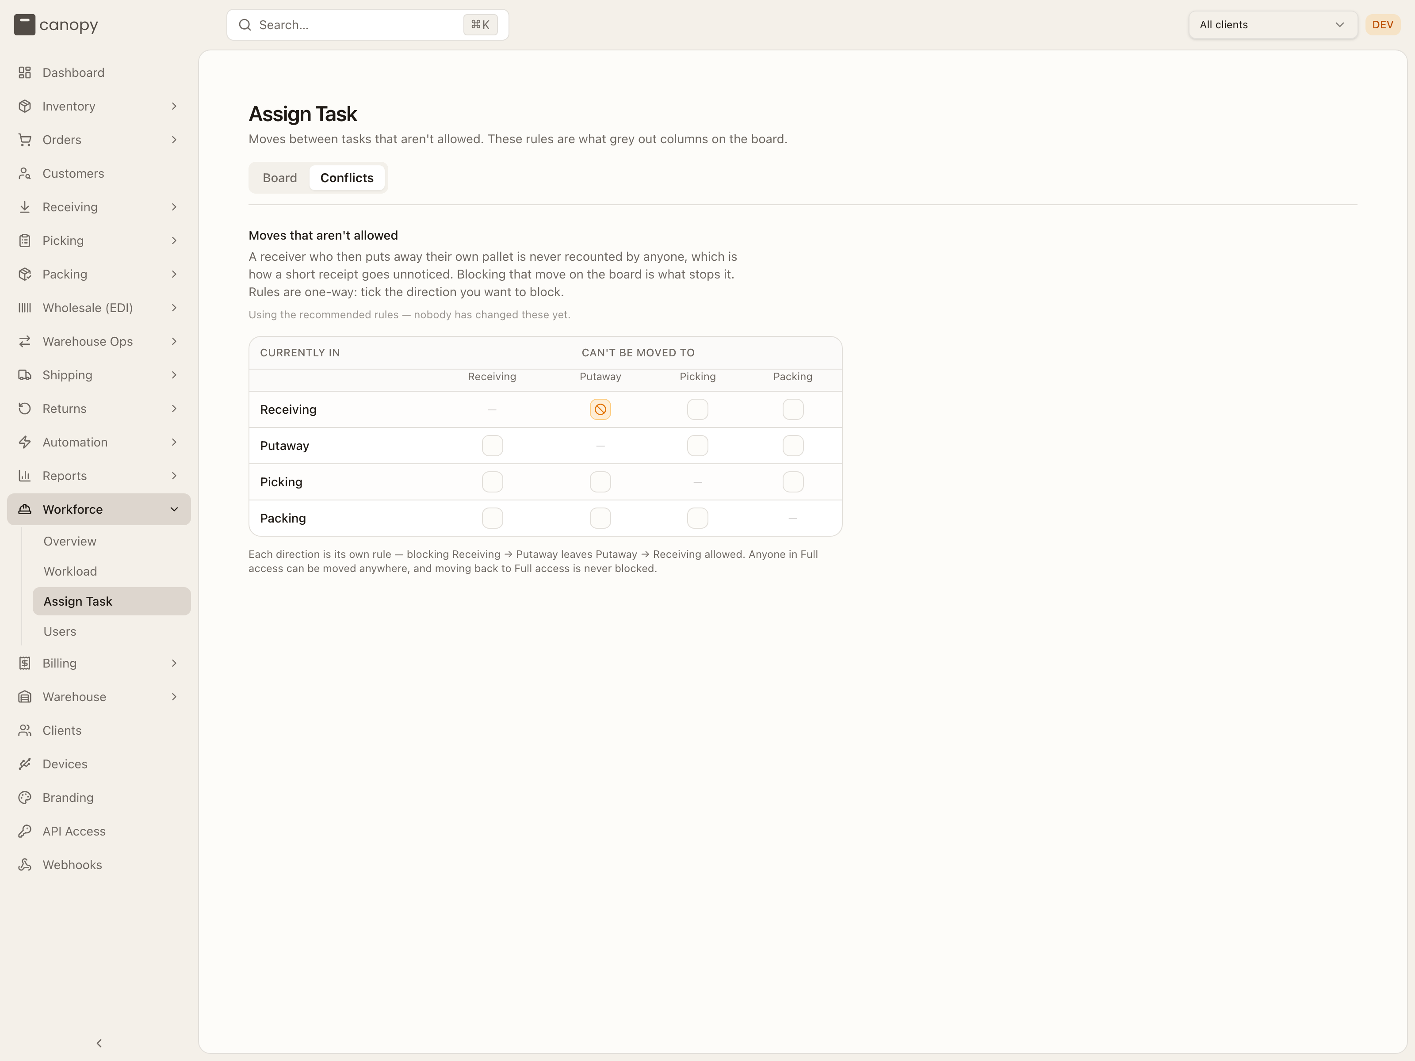
Task: Click the Clients people icon
Action: click(24, 730)
